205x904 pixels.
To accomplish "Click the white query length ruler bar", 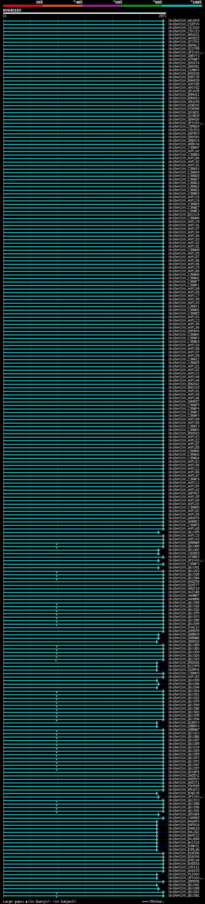I will click(85, 13).
